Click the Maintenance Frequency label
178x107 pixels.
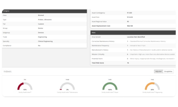[x=100, y=46]
